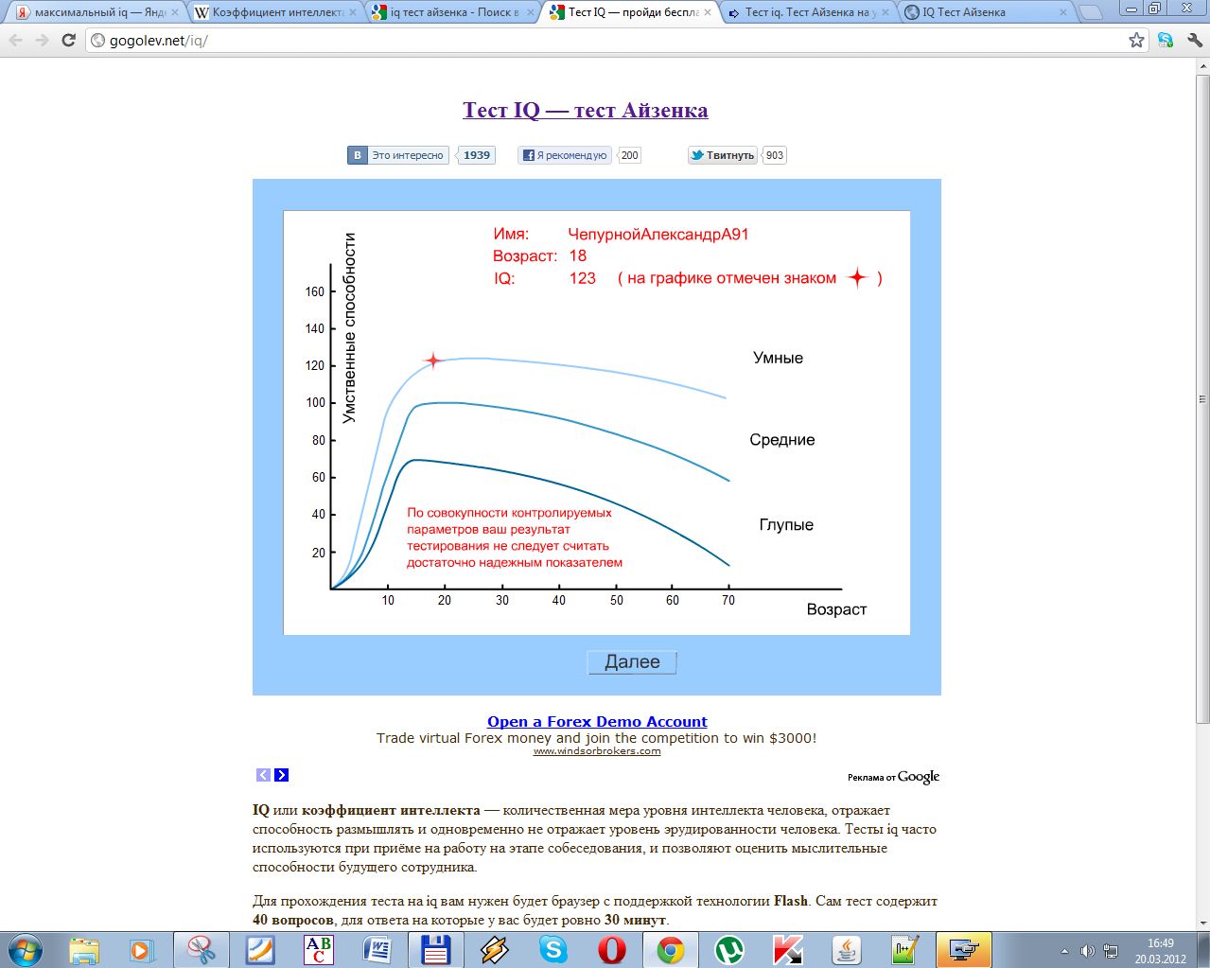Image resolution: width=1210 pixels, height=968 pixels.
Task: Click the vertical page scrollbar
Action: point(1202,397)
